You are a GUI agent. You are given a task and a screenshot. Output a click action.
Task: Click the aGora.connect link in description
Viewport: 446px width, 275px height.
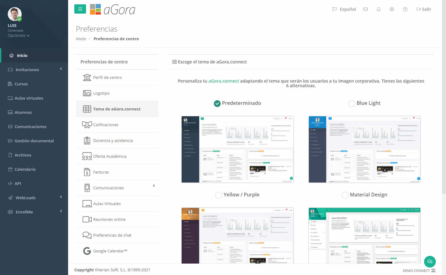pyautogui.click(x=223, y=81)
